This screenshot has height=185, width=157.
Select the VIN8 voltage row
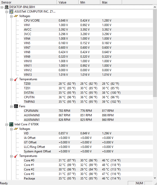click(x=88, y=52)
